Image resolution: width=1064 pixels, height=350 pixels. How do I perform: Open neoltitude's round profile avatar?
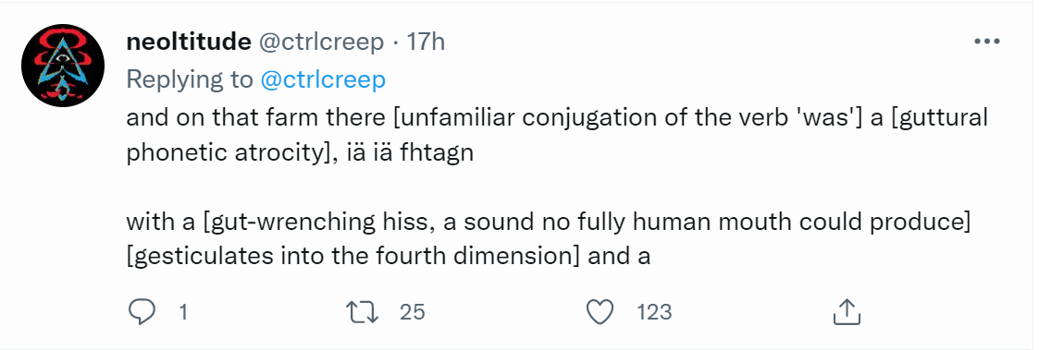tap(62, 66)
